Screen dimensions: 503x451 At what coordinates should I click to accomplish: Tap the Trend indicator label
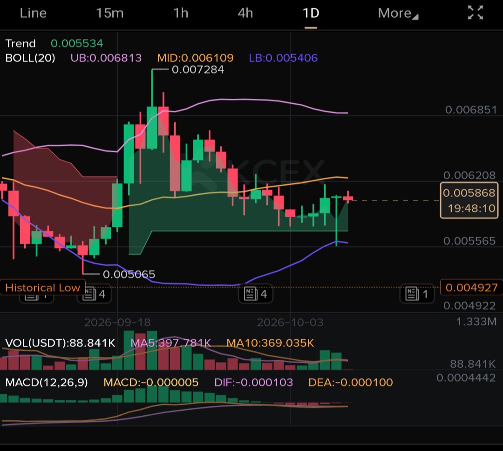click(20, 43)
